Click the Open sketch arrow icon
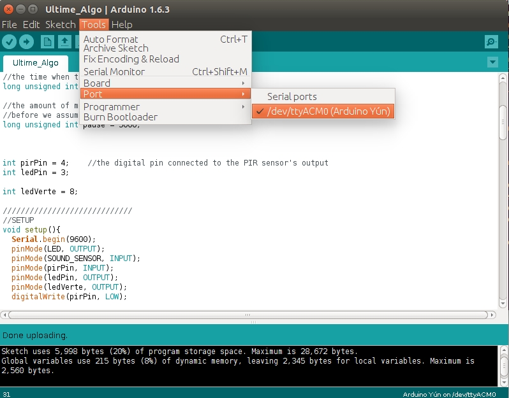 [x=64, y=42]
